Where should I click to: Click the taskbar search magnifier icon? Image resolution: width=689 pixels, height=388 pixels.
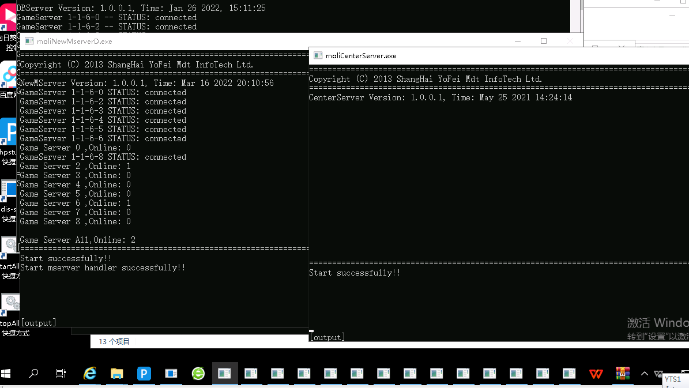pos(33,374)
